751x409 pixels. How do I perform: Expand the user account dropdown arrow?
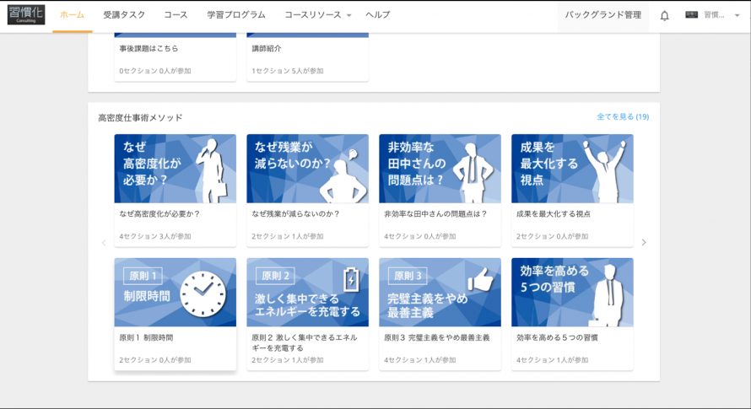[737, 15]
